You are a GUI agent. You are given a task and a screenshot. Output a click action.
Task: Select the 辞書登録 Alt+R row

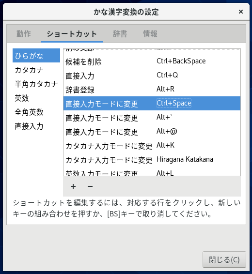(152, 89)
